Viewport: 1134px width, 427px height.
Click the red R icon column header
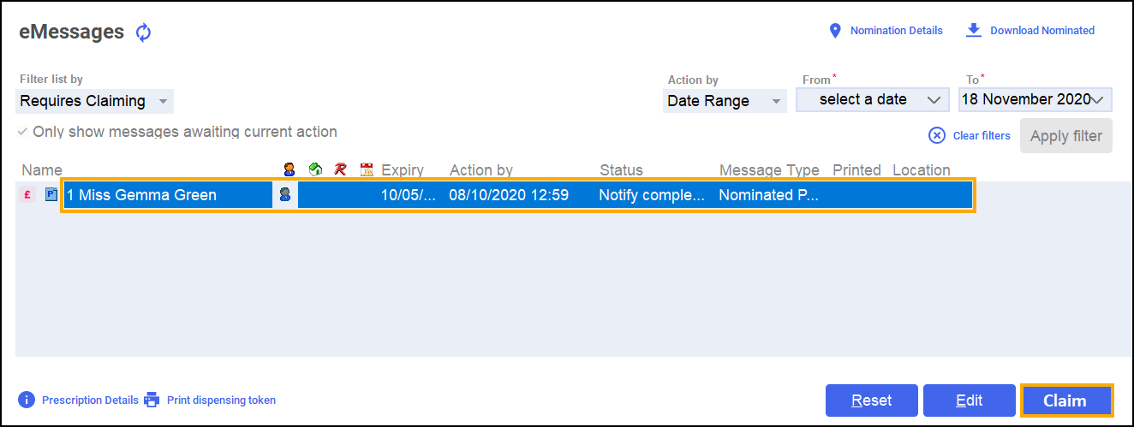click(340, 170)
